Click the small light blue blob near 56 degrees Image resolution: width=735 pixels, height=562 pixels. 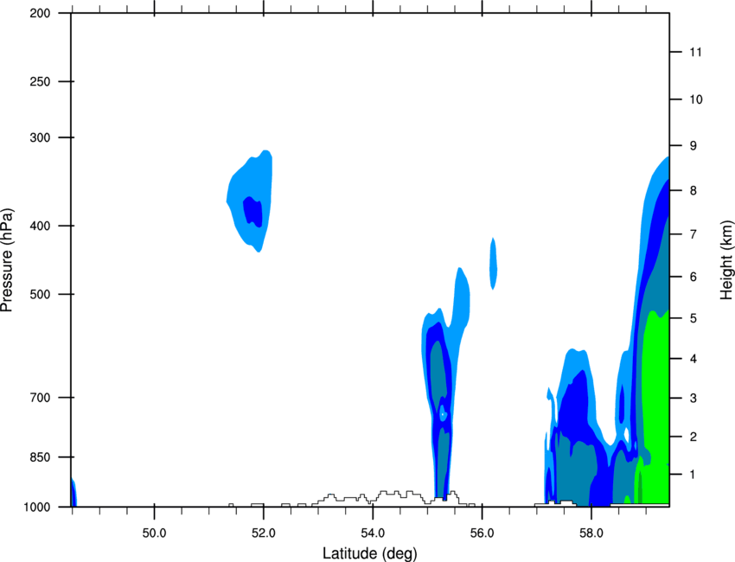click(x=493, y=264)
